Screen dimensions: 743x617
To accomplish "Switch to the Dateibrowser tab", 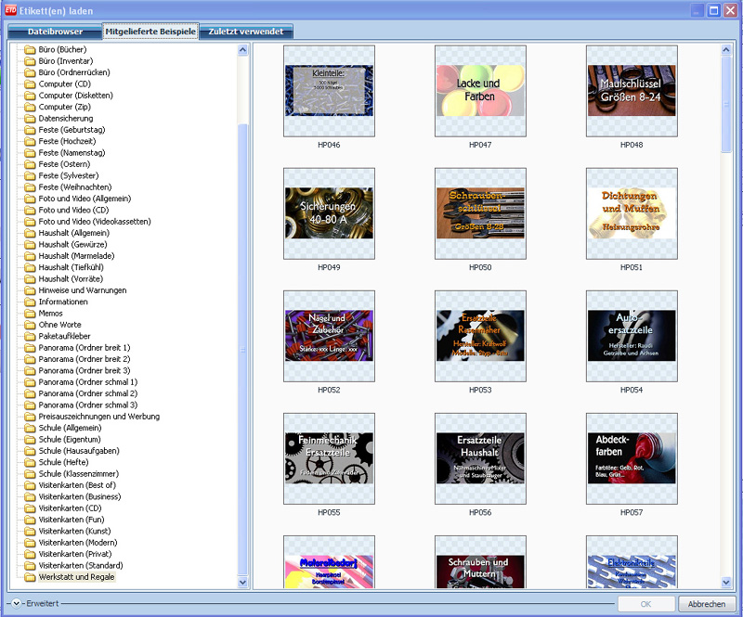I will point(54,32).
